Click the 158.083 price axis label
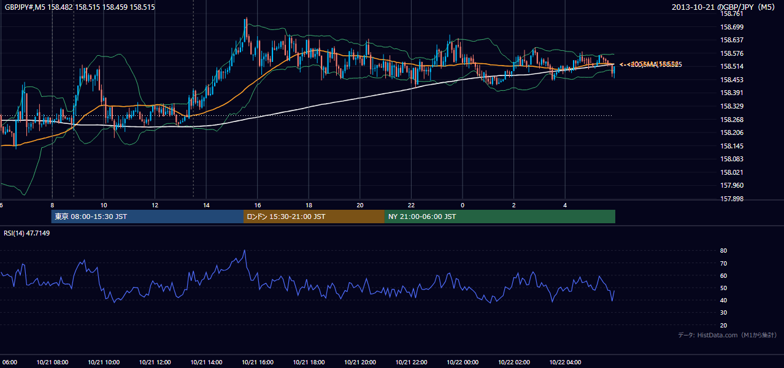Image resolution: width=784 pixels, height=368 pixels. click(732, 159)
